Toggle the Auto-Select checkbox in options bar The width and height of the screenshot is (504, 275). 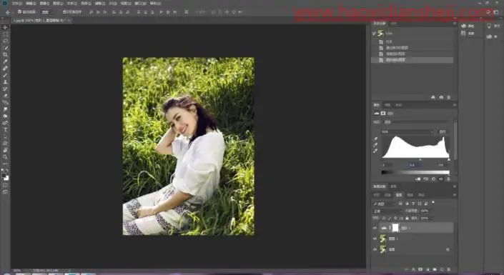[19, 12]
